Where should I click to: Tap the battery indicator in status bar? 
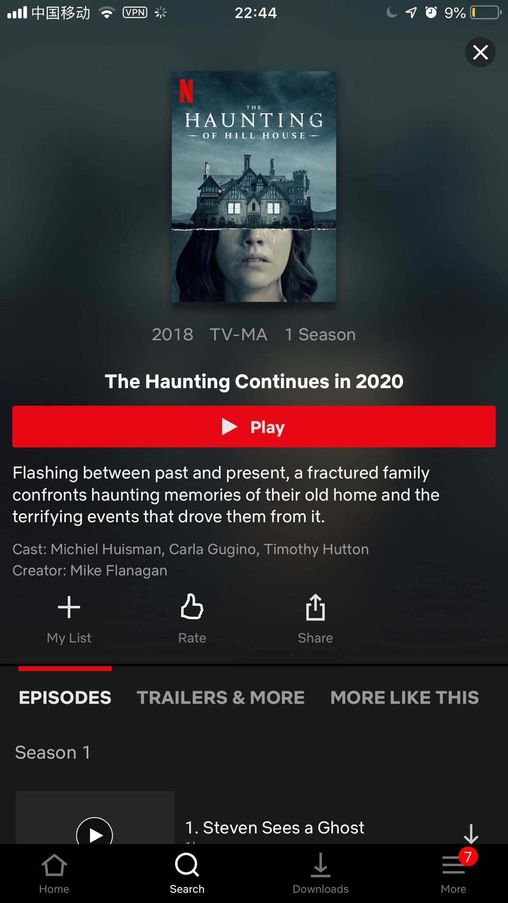486,12
